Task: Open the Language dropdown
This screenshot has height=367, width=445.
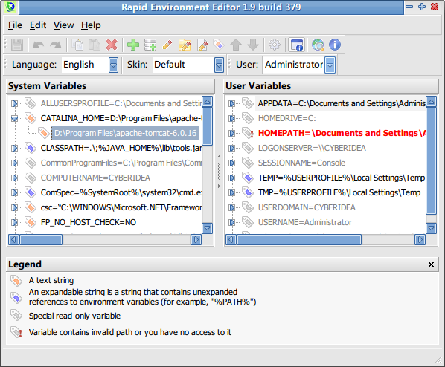Action: (113, 65)
